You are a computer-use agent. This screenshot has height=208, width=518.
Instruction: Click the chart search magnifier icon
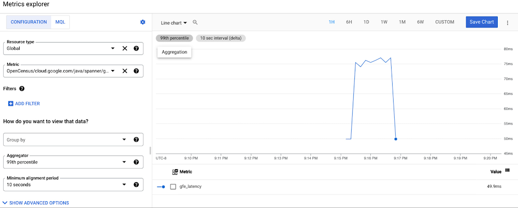(195, 22)
